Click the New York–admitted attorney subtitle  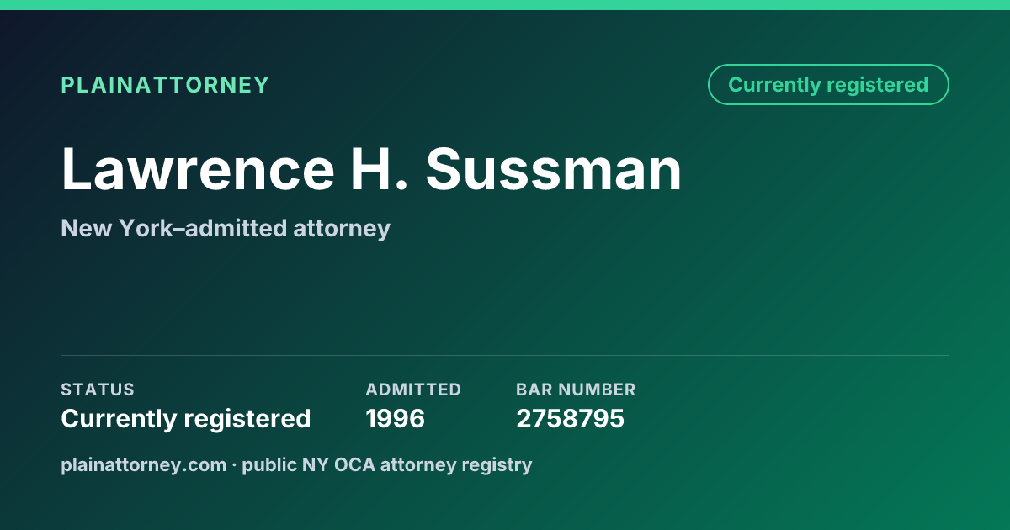[226, 228]
